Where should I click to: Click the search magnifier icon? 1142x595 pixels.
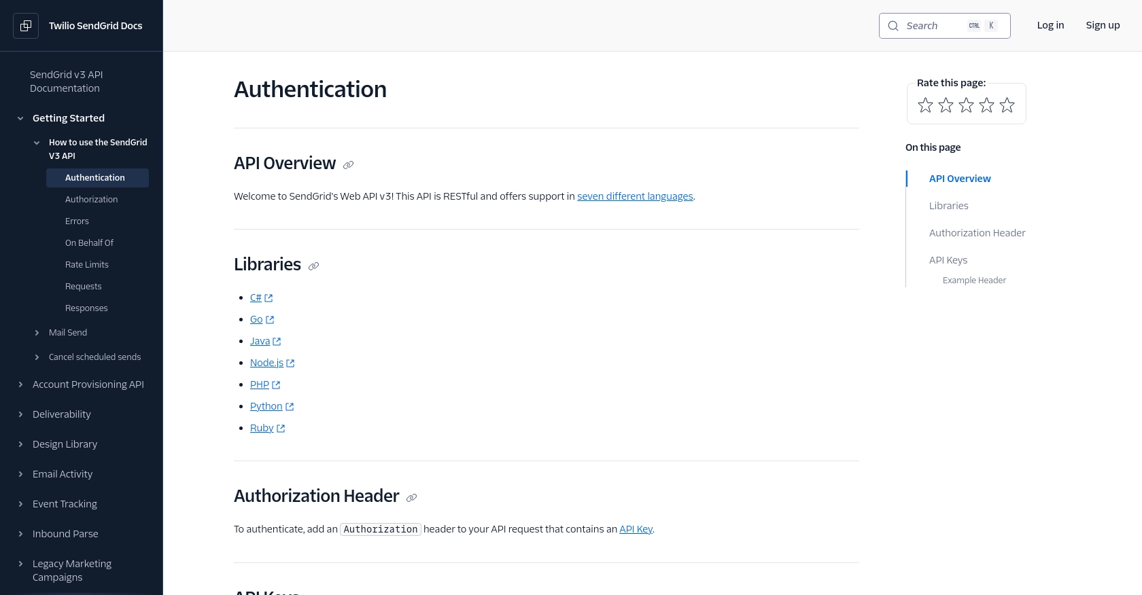tap(893, 26)
